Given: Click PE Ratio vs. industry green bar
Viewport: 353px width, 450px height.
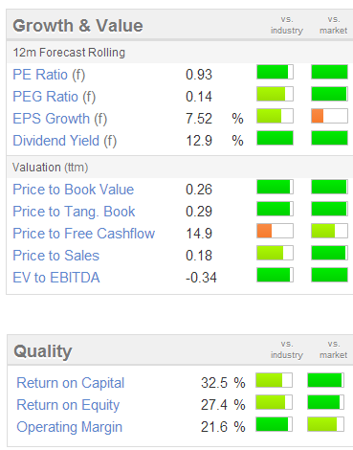Looking at the screenshot, I should tap(275, 72).
